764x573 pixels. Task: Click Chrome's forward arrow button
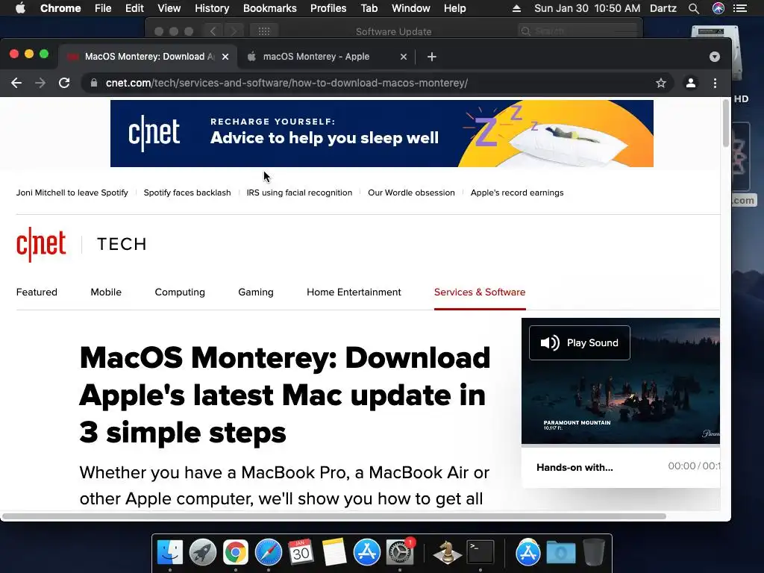[40, 83]
